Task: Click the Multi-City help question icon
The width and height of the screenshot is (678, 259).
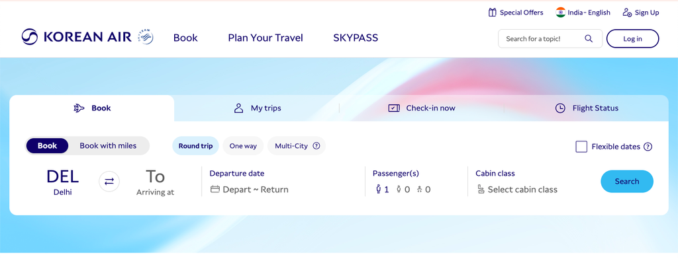Action: [316, 146]
